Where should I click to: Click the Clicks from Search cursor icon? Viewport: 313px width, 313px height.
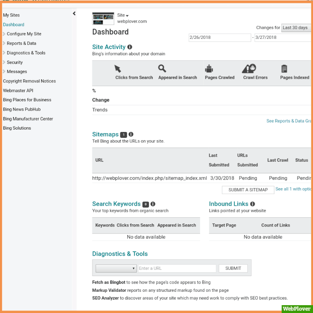118,69
